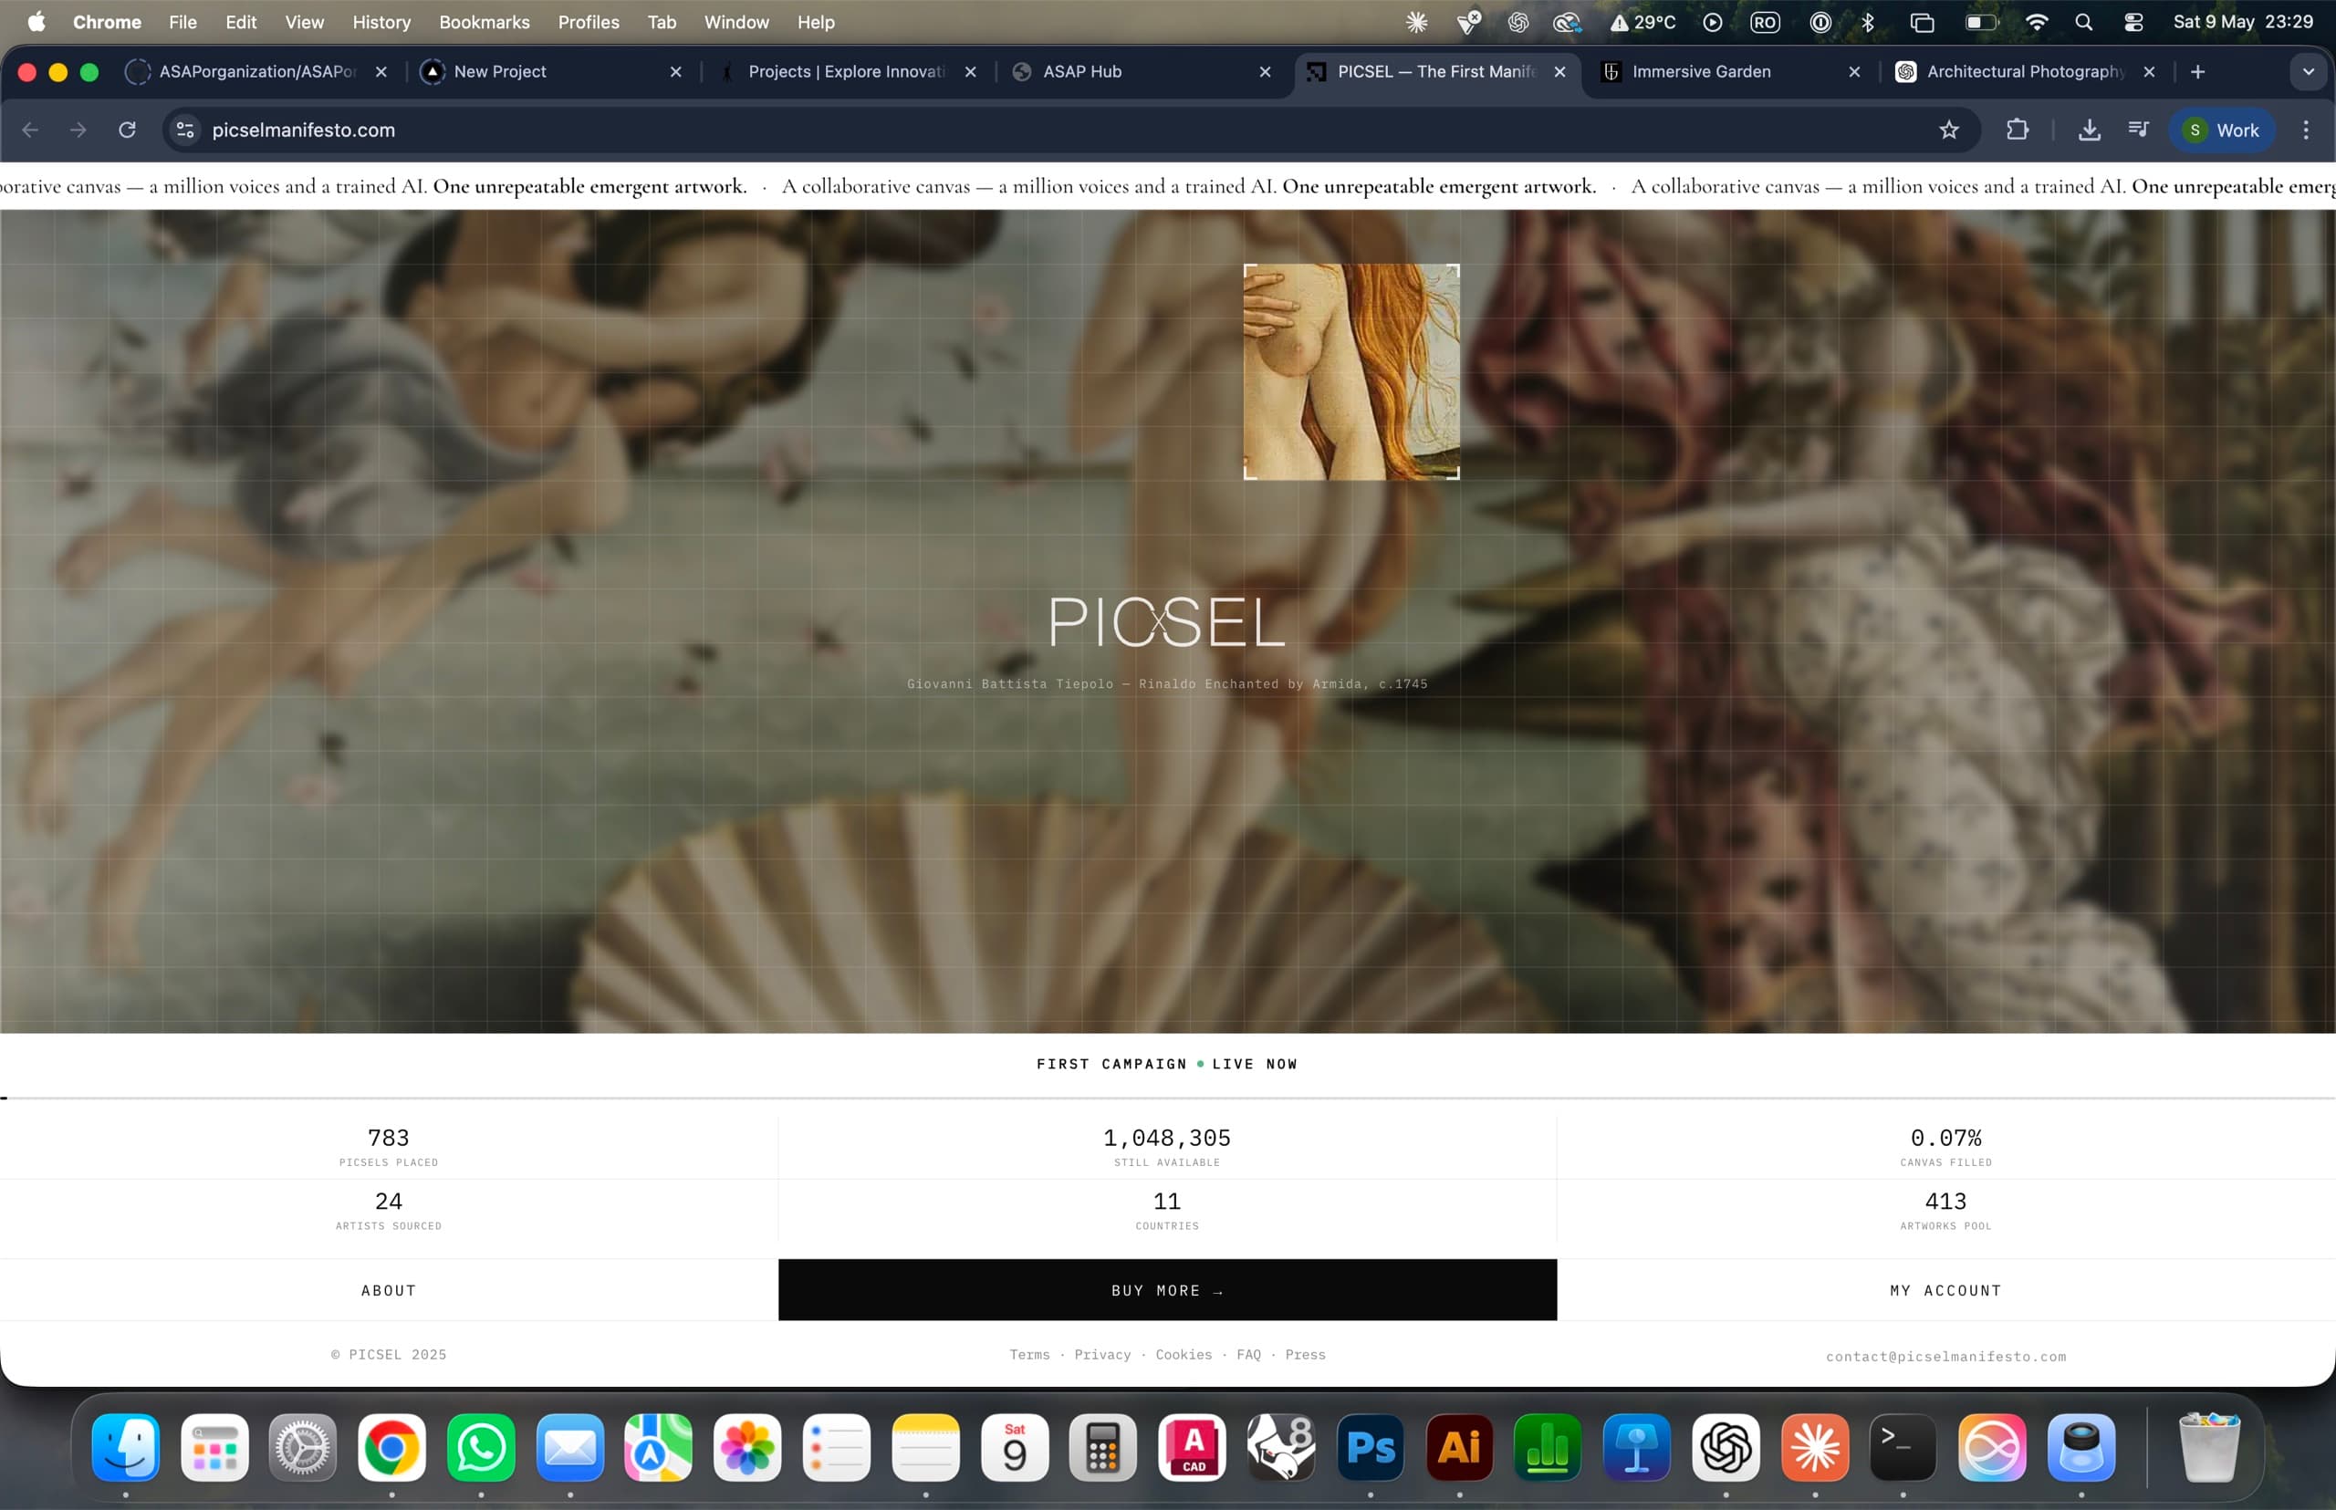Open Chrome three-dot menu
This screenshot has height=1510, width=2336.
pyautogui.click(x=2306, y=130)
